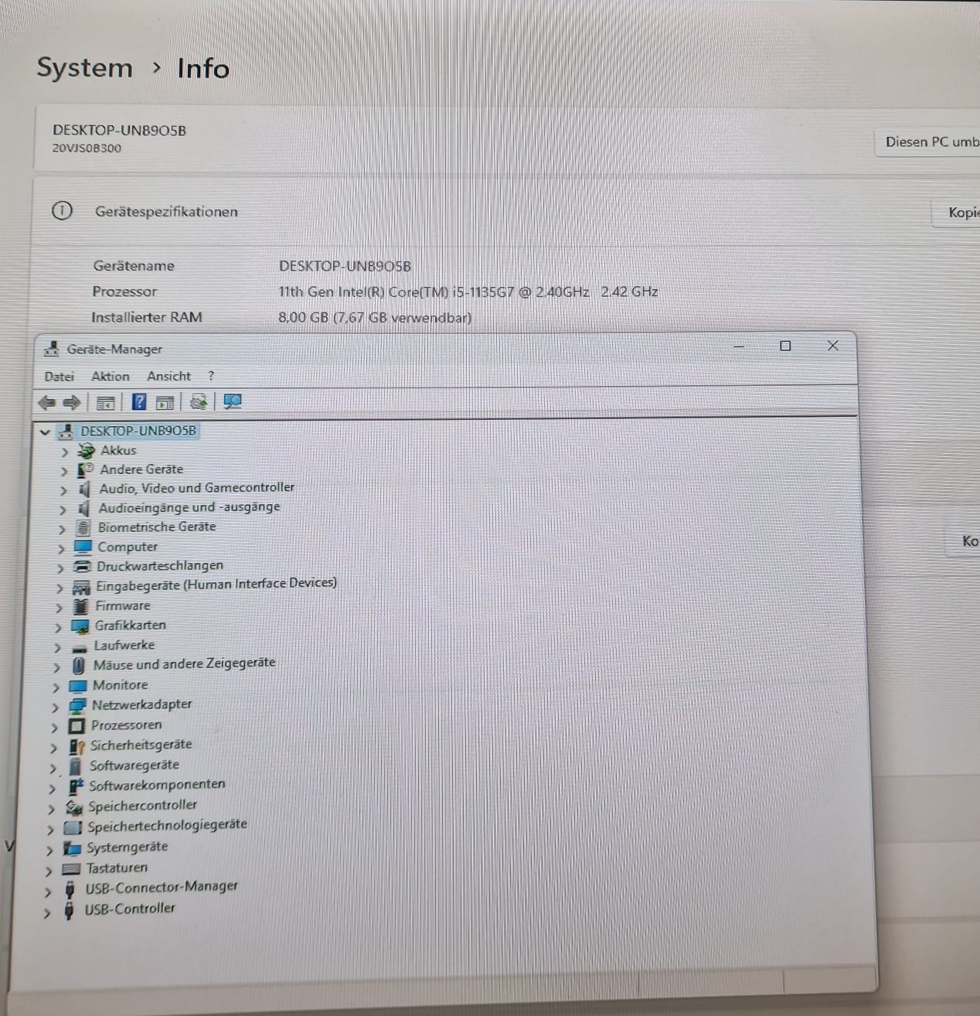
Task: Click the blue Help question mark toolbar icon
Action: 139,401
